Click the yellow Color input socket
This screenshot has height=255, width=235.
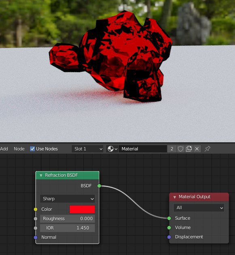coord(36,209)
